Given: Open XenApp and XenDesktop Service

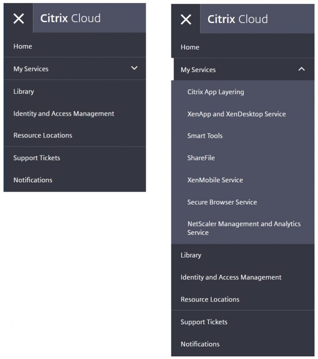Looking at the screenshot, I should click(236, 114).
